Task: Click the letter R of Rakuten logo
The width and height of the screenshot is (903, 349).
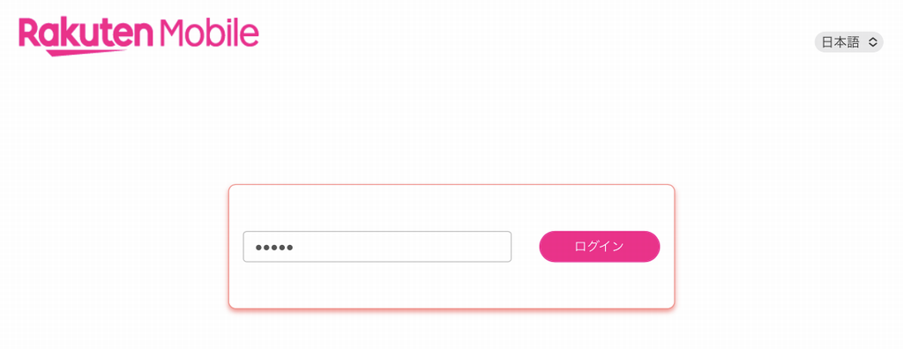Action: click(x=29, y=33)
